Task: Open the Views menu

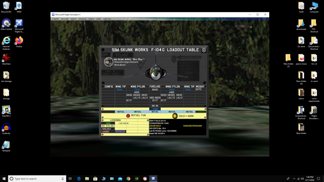Action: tap(91, 19)
